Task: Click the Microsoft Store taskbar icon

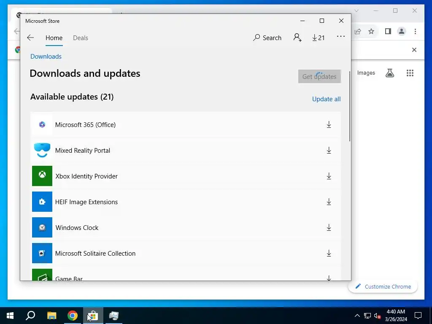Action: tap(93, 316)
